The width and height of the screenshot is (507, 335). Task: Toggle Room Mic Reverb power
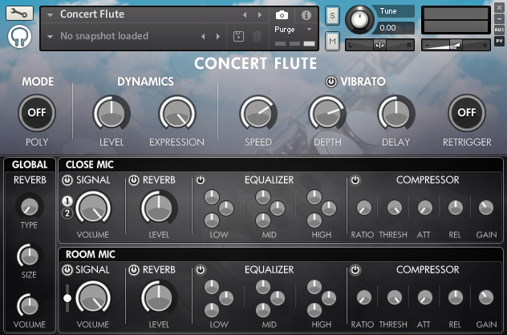tap(134, 270)
